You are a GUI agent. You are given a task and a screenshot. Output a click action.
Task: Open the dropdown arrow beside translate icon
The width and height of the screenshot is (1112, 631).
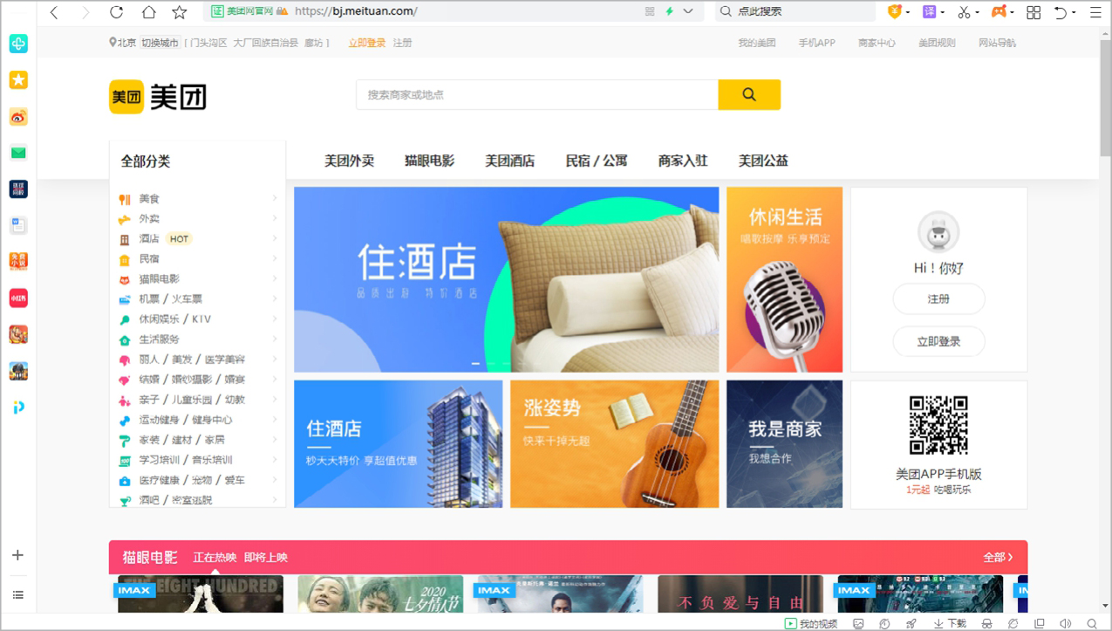point(943,12)
